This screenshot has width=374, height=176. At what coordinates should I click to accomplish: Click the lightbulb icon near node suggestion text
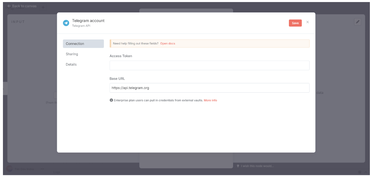[x=238, y=166]
